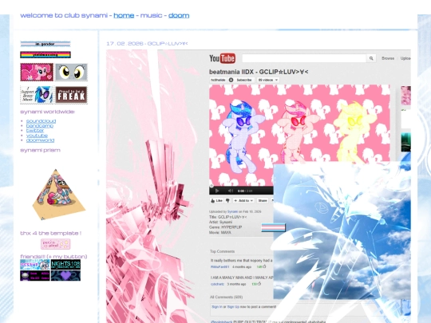Click the video volume speaker icon
Screen dimensions: 431x323
click(x=231, y=191)
